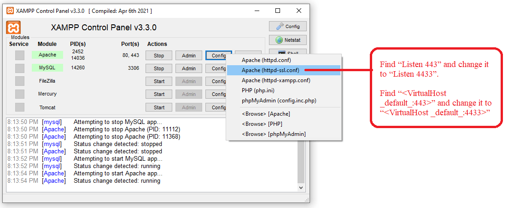Screen dimensions: 508x208
Task: Start the Tomcat module
Action: 159,107
